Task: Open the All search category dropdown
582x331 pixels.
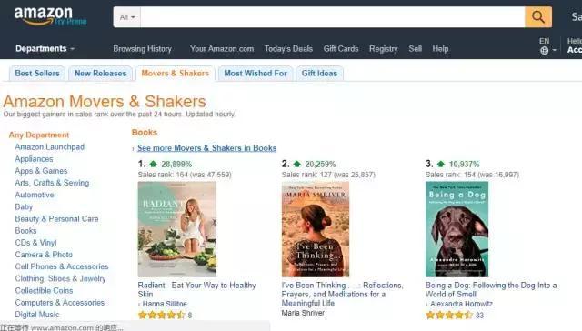Action: click(x=127, y=17)
